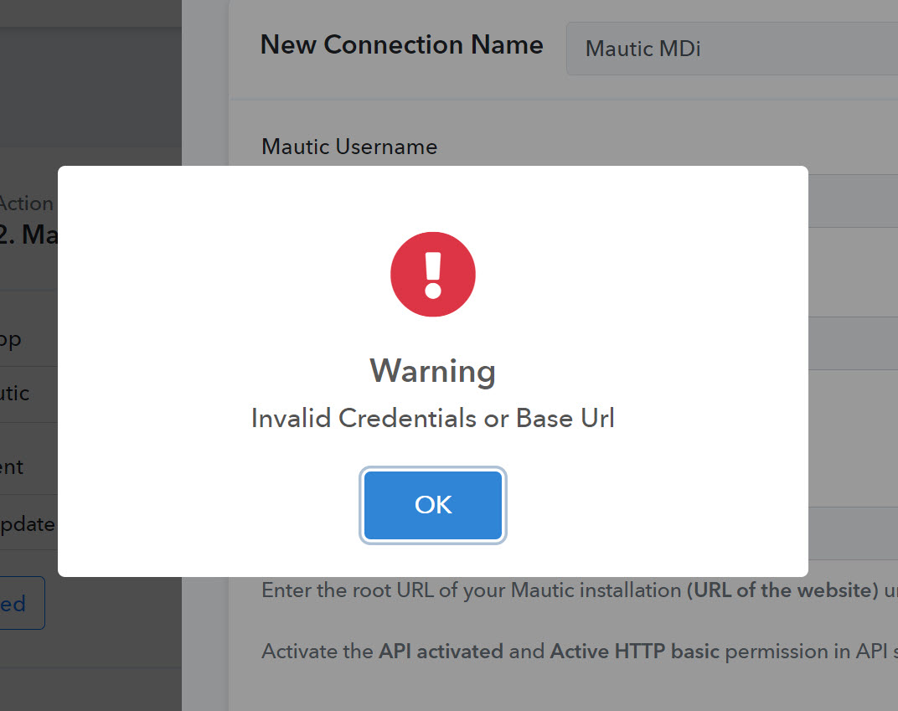Click the Mautic Username label
Image resolution: width=898 pixels, height=711 pixels.
(349, 147)
